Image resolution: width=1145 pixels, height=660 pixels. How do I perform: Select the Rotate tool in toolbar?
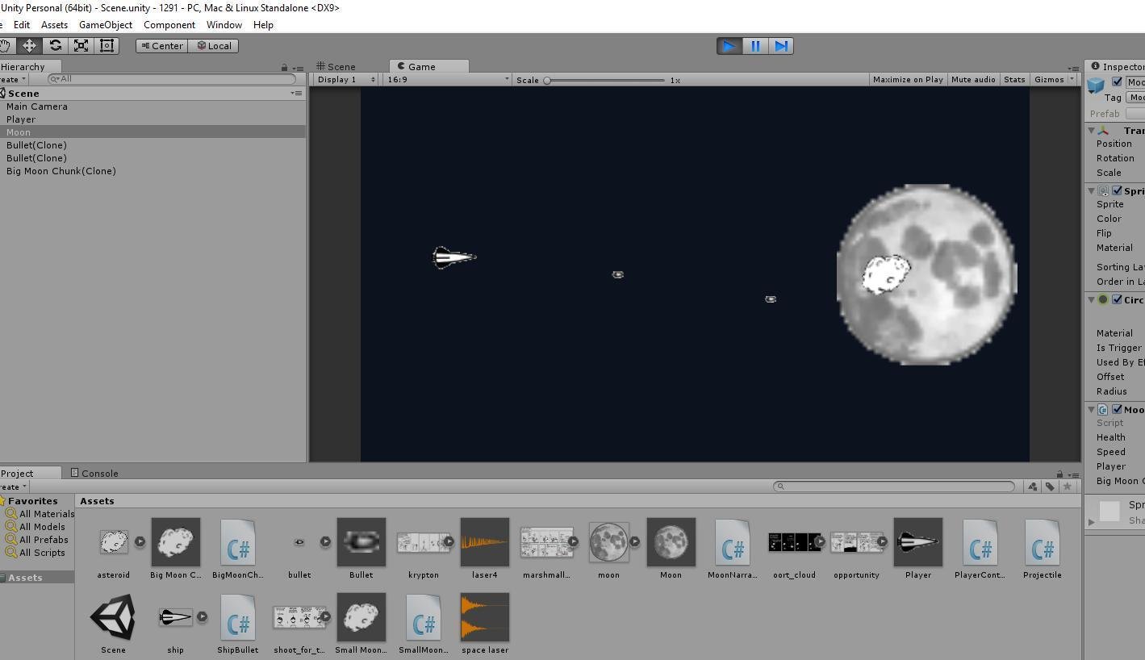pyautogui.click(x=55, y=46)
